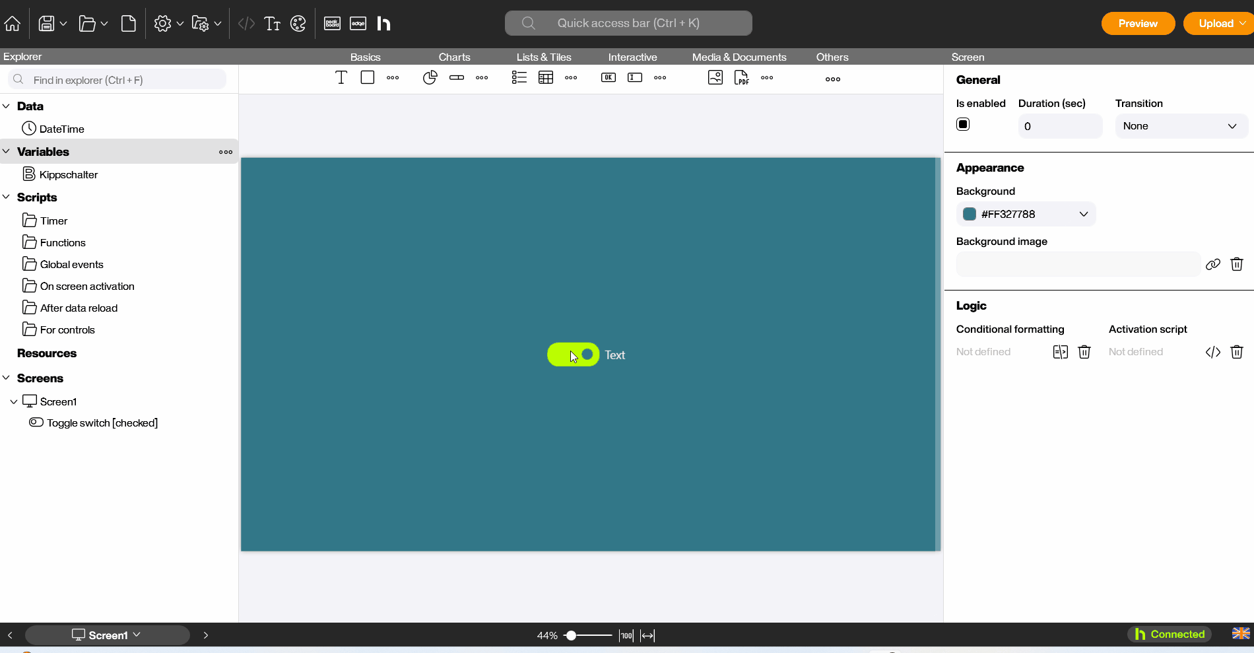Switch to the Interactive section
Screen dimensions: 1254x653
(x=632, y=57)
